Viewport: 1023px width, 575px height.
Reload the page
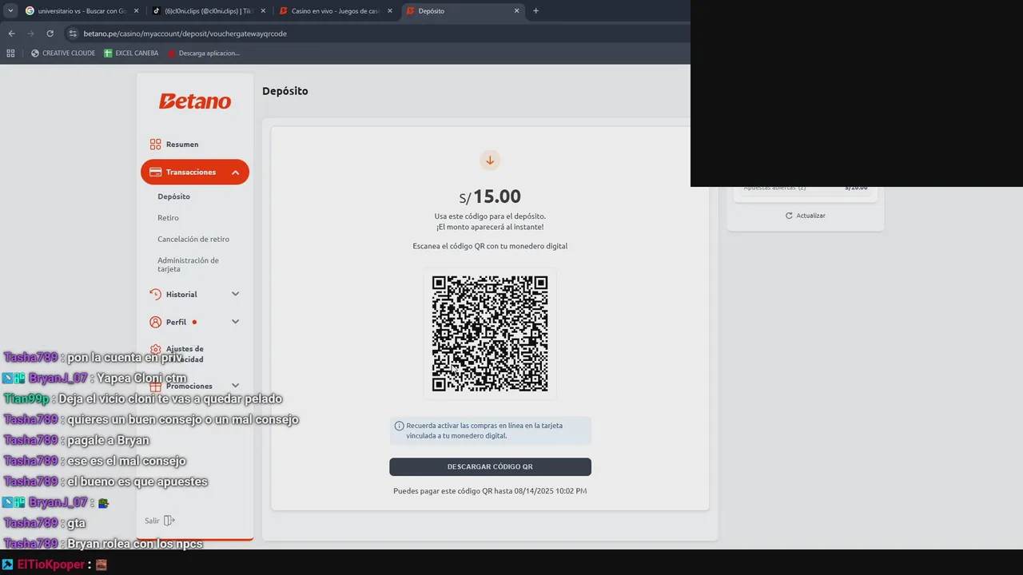(50, 34)
